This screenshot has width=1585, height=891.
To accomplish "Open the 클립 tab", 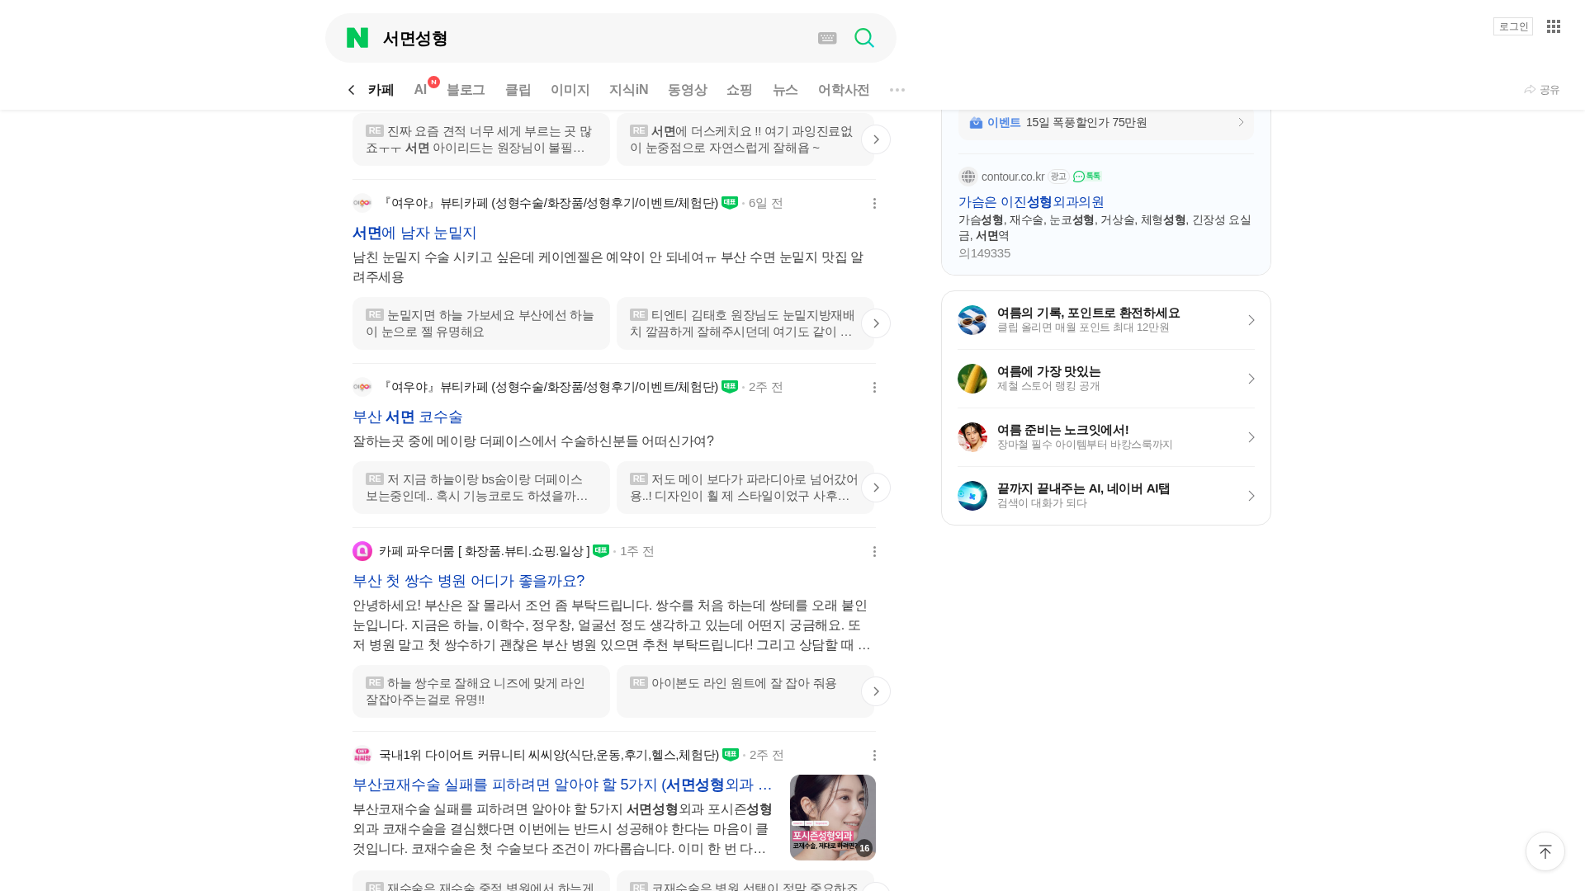I will [518, 90].
